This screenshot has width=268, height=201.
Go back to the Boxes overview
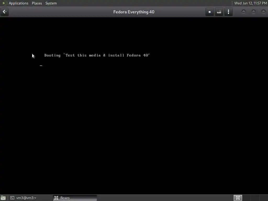4,12
